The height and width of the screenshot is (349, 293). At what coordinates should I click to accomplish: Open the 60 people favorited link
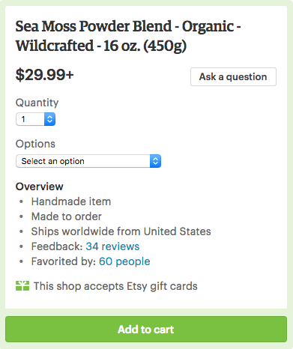coord(124,261)
